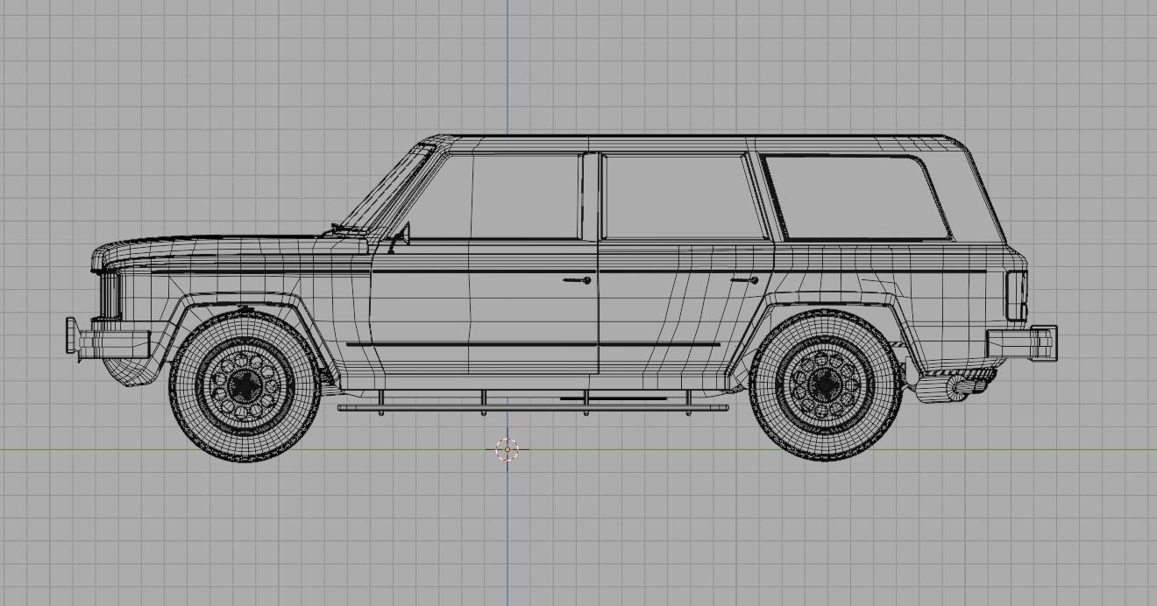Click the running board step under the doors

point(533,407)
